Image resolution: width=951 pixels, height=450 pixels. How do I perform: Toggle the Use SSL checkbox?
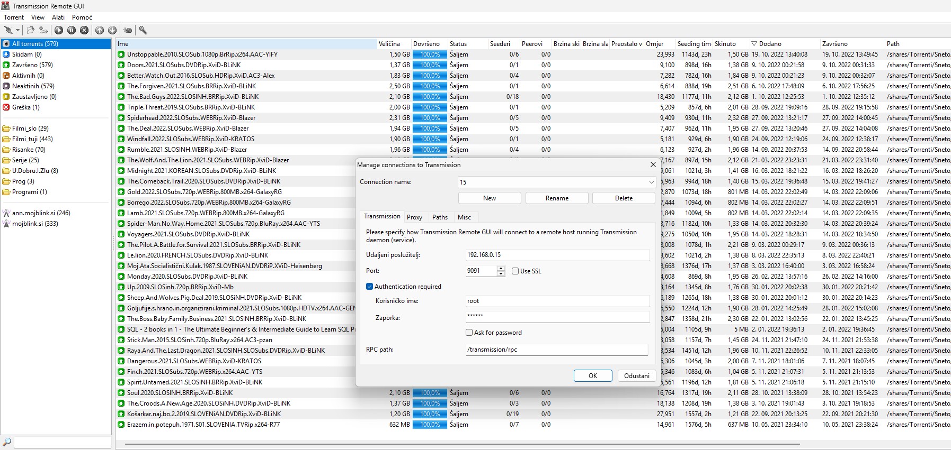point(515,271)
